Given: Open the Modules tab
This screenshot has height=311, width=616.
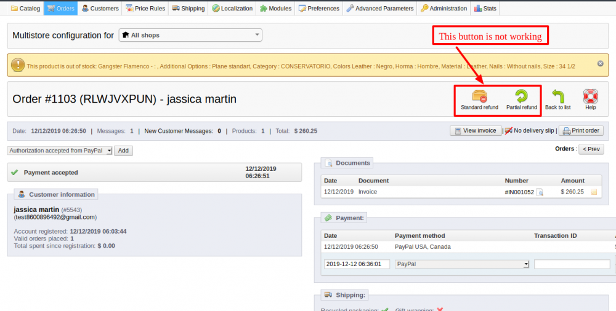Looking at the screenshot, I should (275, 8).
